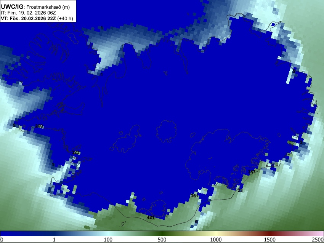Viewport: 324px width, 243px height.
Task: Click the '387' value on the map
Action: [x=252, y=171]
